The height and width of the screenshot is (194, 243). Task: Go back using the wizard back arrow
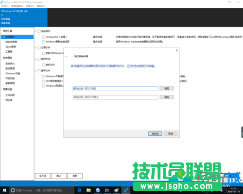[x=66, y=56]
